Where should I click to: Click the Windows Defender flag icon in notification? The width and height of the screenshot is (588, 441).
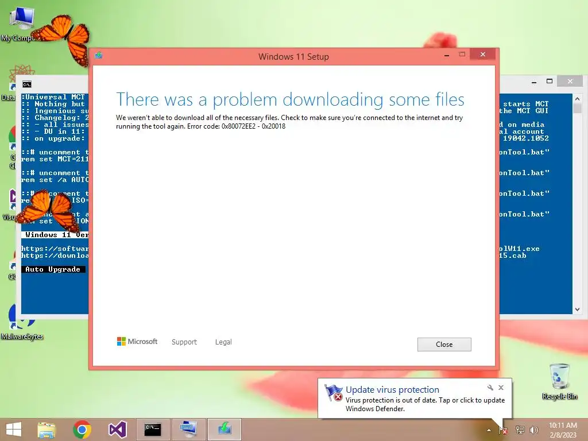click(x=333, y=393)
